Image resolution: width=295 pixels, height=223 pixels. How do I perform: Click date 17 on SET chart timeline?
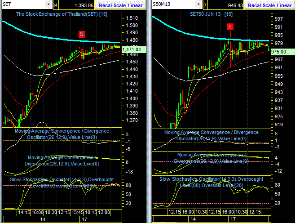coord(84,219)
